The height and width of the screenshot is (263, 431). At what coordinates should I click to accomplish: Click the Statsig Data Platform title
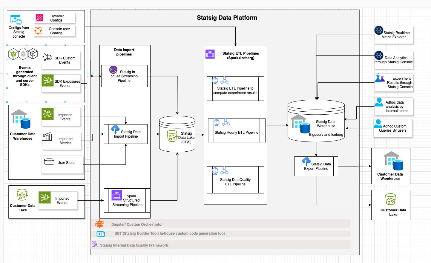pyautogui.click(x=227, y=18)
